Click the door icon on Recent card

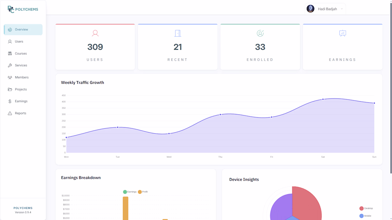[x=177, y=33]
